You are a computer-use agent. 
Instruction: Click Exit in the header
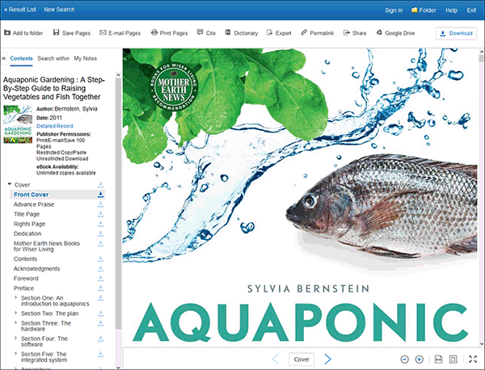(x=471, y=11)
